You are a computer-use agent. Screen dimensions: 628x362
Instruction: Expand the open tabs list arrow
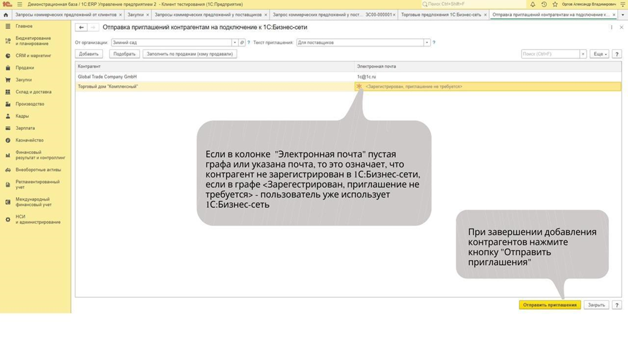(x=623, y=15)
